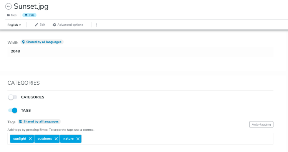Image resolution: width=288 pixels, height=152 pixels.
Task: Click the CATEGORIES section heading
Action: pos(23,83)
